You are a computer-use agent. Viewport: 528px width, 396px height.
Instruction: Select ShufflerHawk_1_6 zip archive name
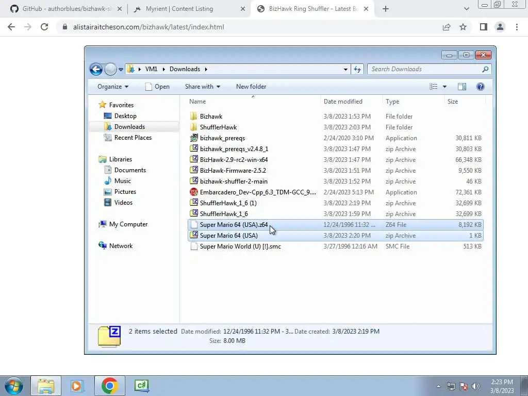point(224,214)
